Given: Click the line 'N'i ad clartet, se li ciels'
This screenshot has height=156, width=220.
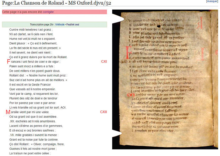Looking at the screenshot, I should (31, 34).
